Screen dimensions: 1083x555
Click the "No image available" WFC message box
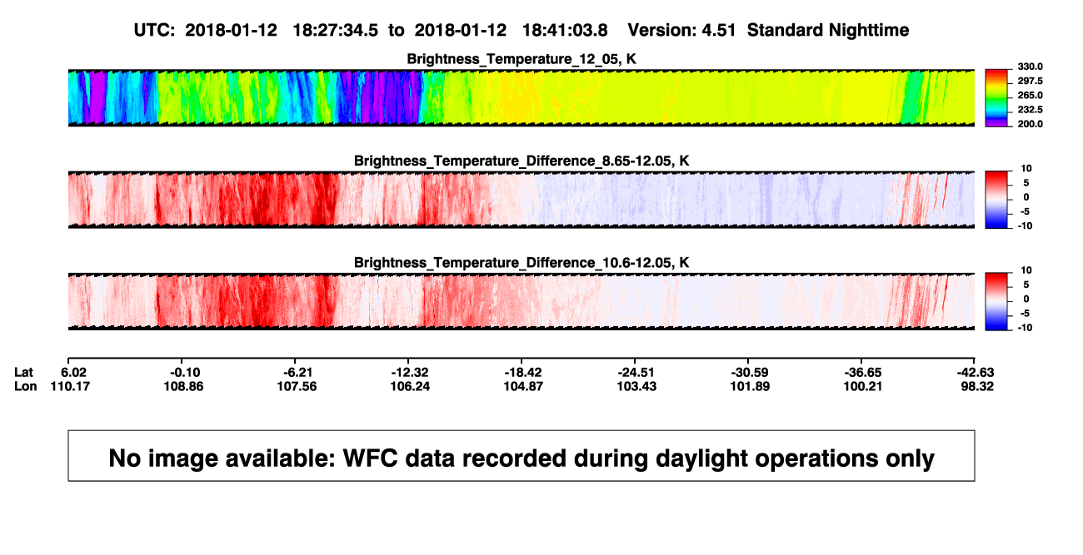point(521,455)
